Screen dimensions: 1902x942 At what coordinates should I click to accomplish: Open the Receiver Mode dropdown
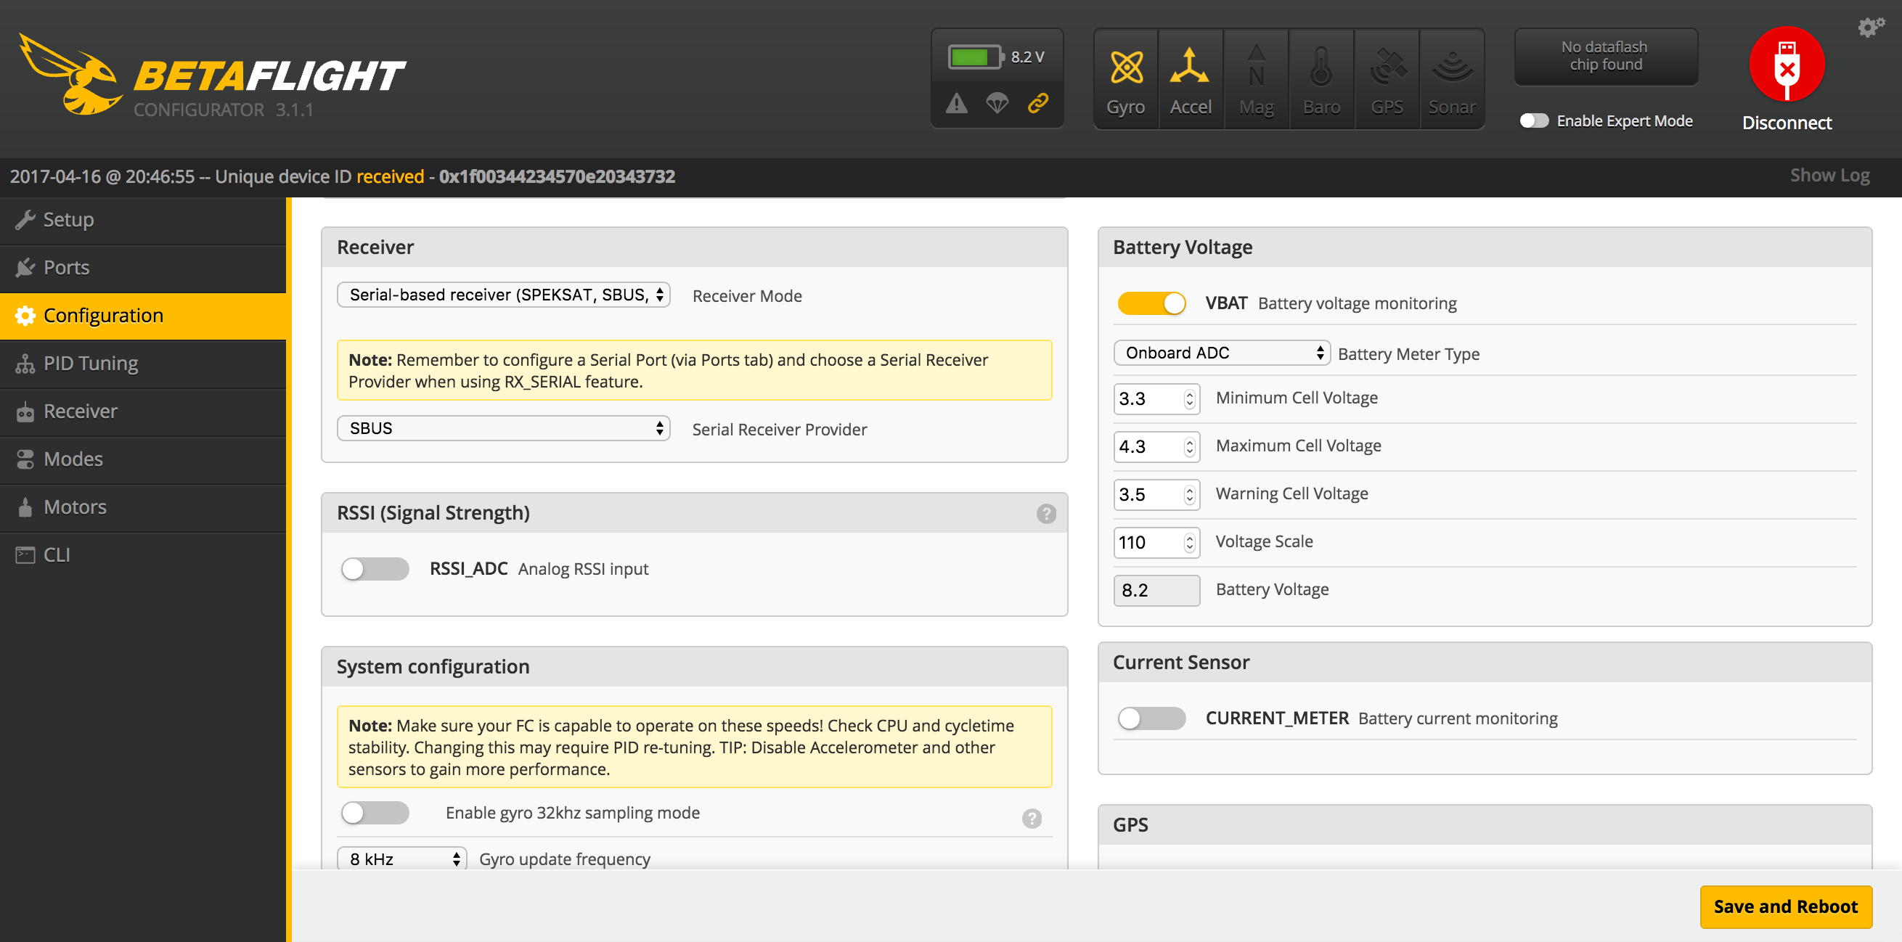tap(504, 295)
